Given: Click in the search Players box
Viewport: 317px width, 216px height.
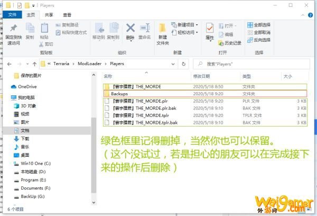Looking at the screenshot, I should (x=251, y=64).
